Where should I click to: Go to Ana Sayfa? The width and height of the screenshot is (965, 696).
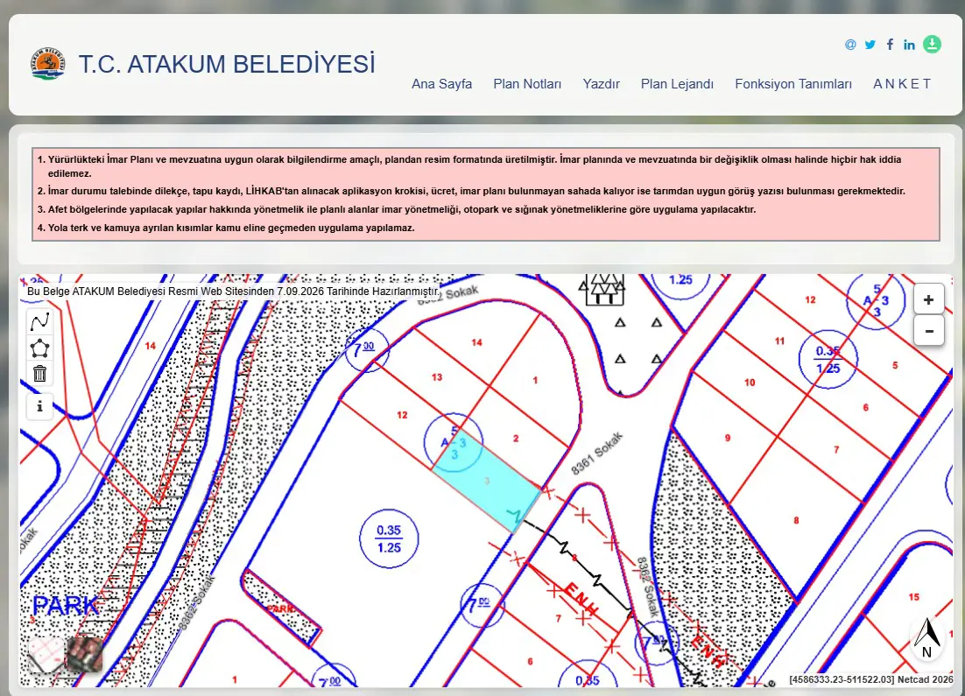(442, 84)
